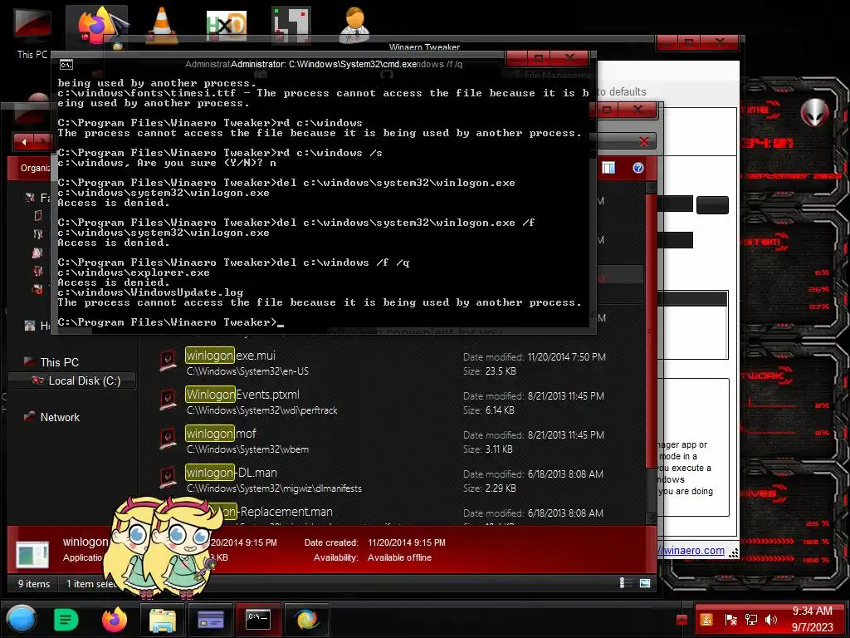This screenshot has width=850, height=638.
Task: Open network tray icon
Action: pos(750,620)
